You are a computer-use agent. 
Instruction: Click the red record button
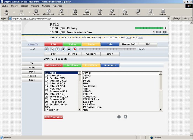[75, 49]
